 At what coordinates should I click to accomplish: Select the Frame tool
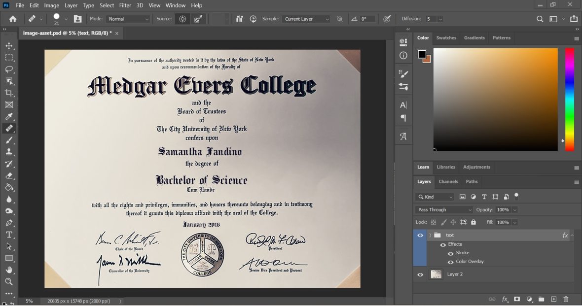pos(9,104)
